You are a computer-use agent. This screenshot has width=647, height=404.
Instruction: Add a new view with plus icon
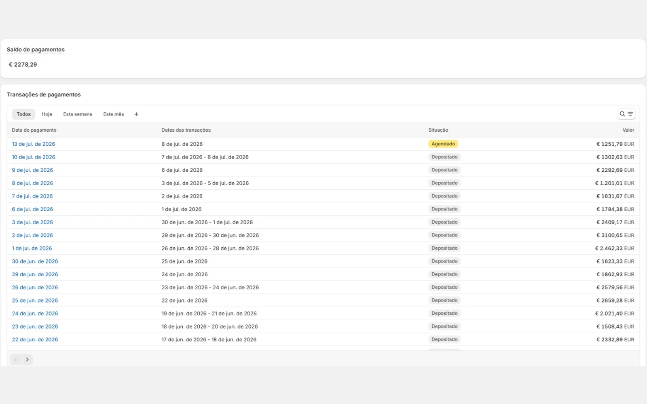tap(136, 114)
